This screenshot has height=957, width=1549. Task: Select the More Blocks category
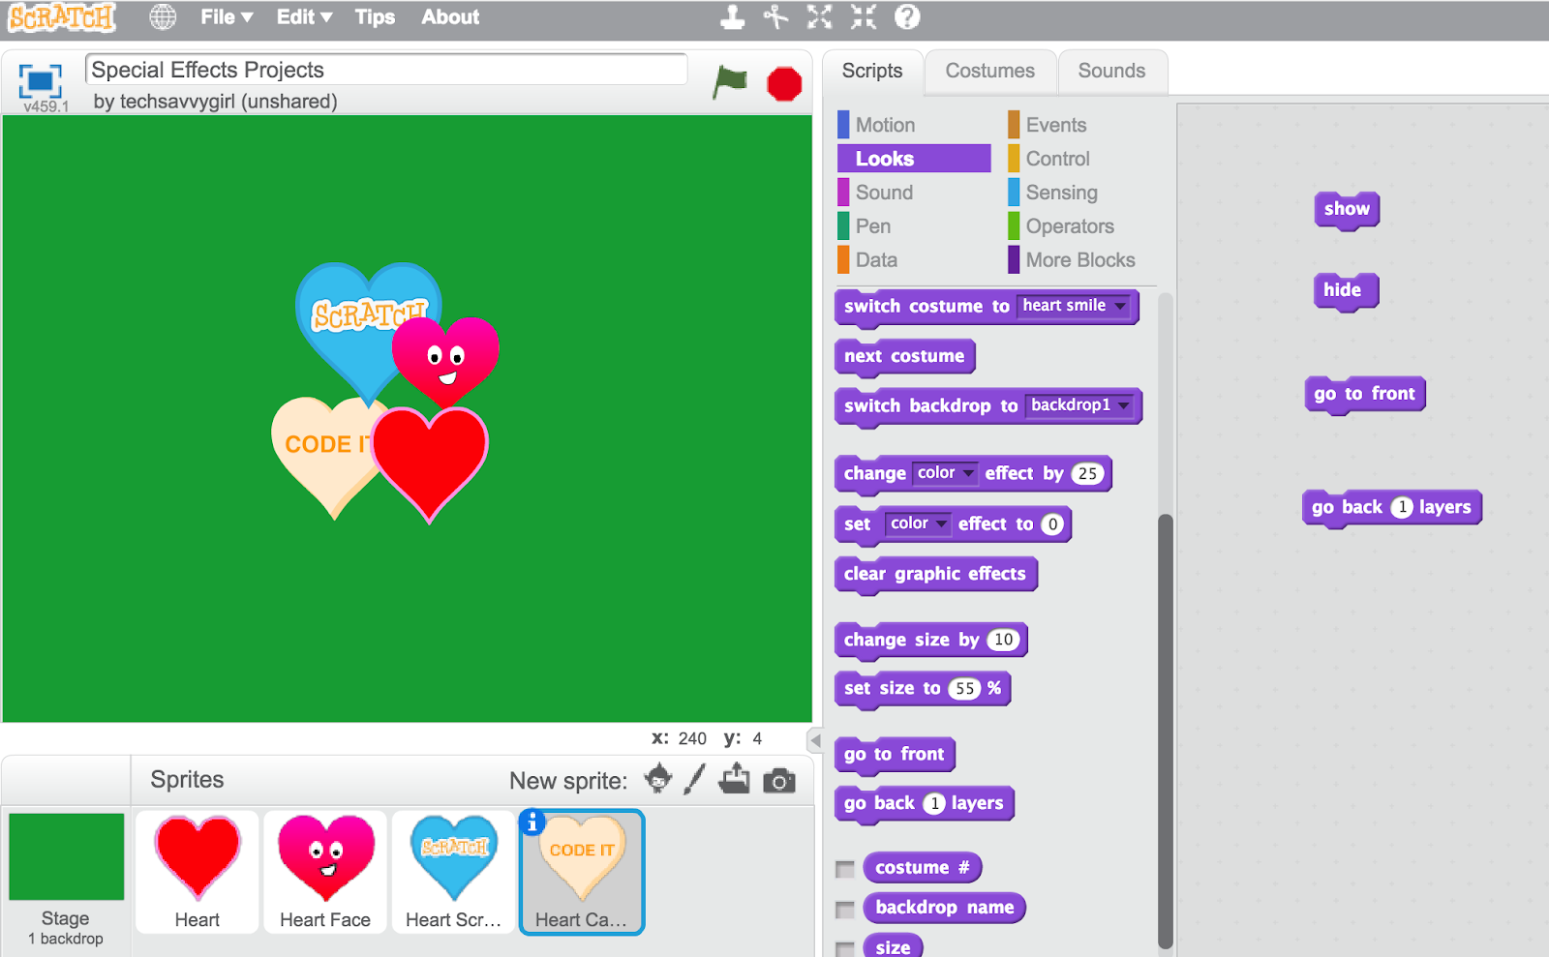(1082, 260)
